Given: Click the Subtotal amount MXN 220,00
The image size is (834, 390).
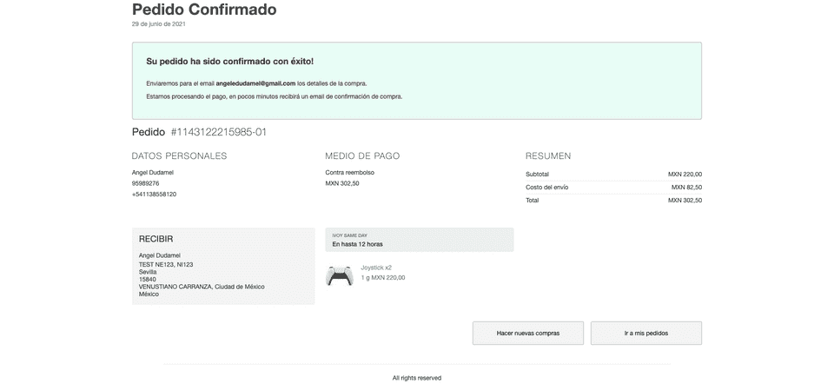Looking at the screenshot, I should point(685,174).
